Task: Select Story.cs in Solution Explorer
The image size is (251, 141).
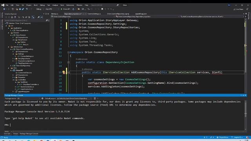Action: click(x=25, y=44)
